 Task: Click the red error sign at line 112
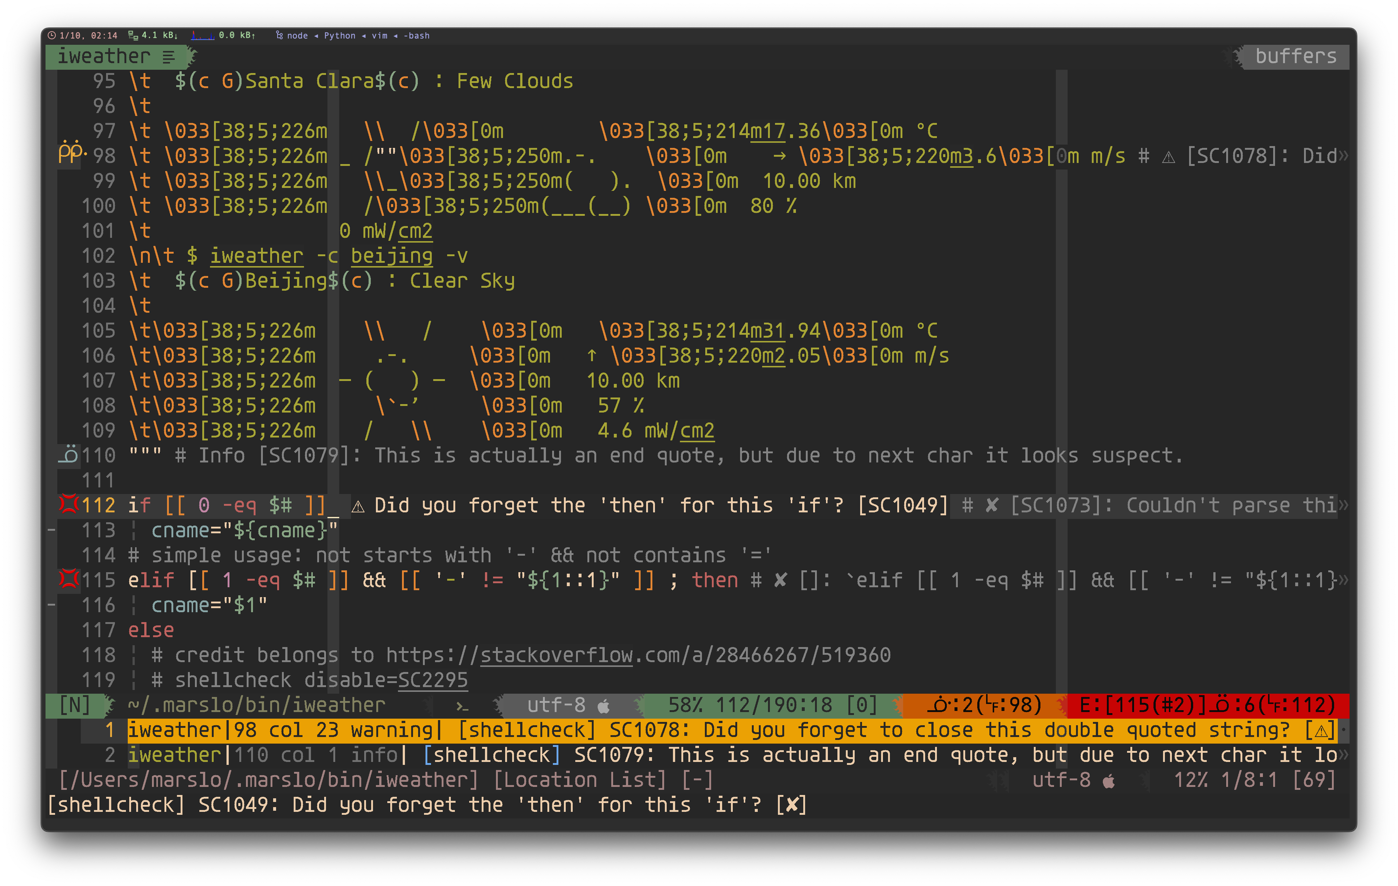click(69, 504)
